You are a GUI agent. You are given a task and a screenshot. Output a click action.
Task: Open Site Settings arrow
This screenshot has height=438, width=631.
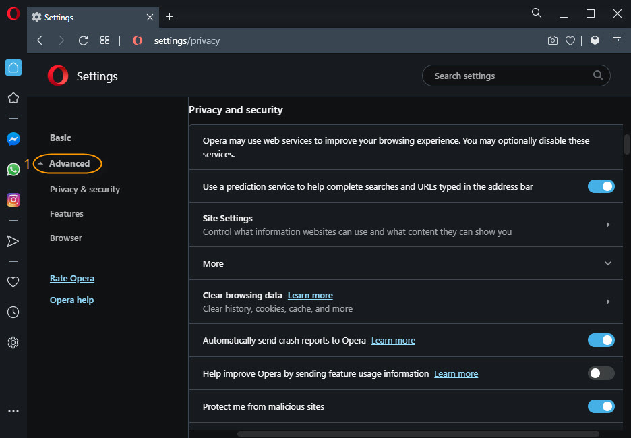pos(607,225)
